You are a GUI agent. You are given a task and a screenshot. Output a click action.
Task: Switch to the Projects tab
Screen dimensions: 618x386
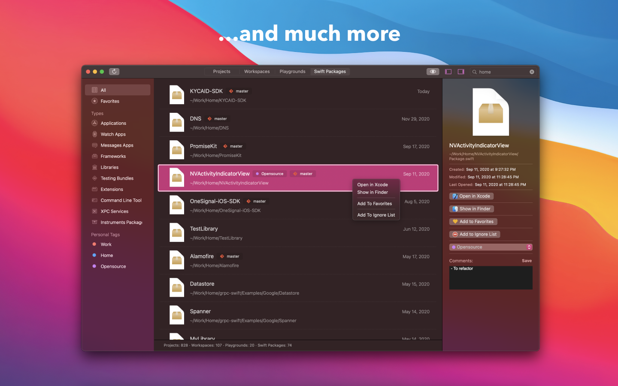(x=222, y=72)
